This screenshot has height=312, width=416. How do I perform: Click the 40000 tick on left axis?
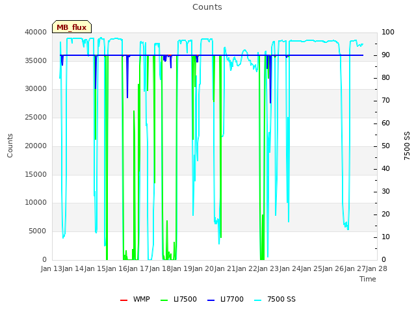click(36, 32)
